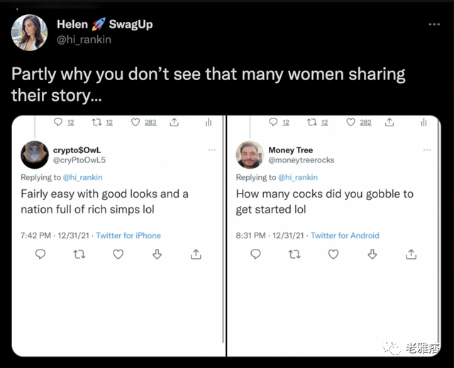Like the crypto$OwL reply
454x368 pixels.
tap(118, 254)
